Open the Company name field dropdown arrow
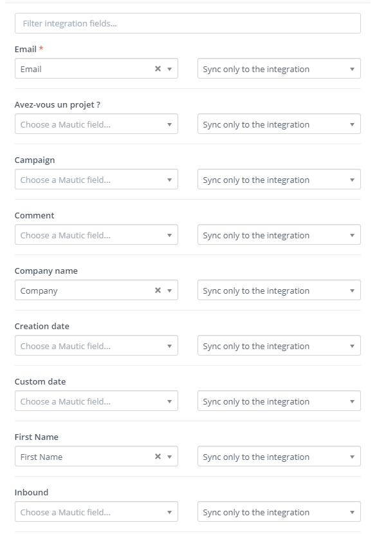This screenshot has width=377, height=534. click(169, 291)
